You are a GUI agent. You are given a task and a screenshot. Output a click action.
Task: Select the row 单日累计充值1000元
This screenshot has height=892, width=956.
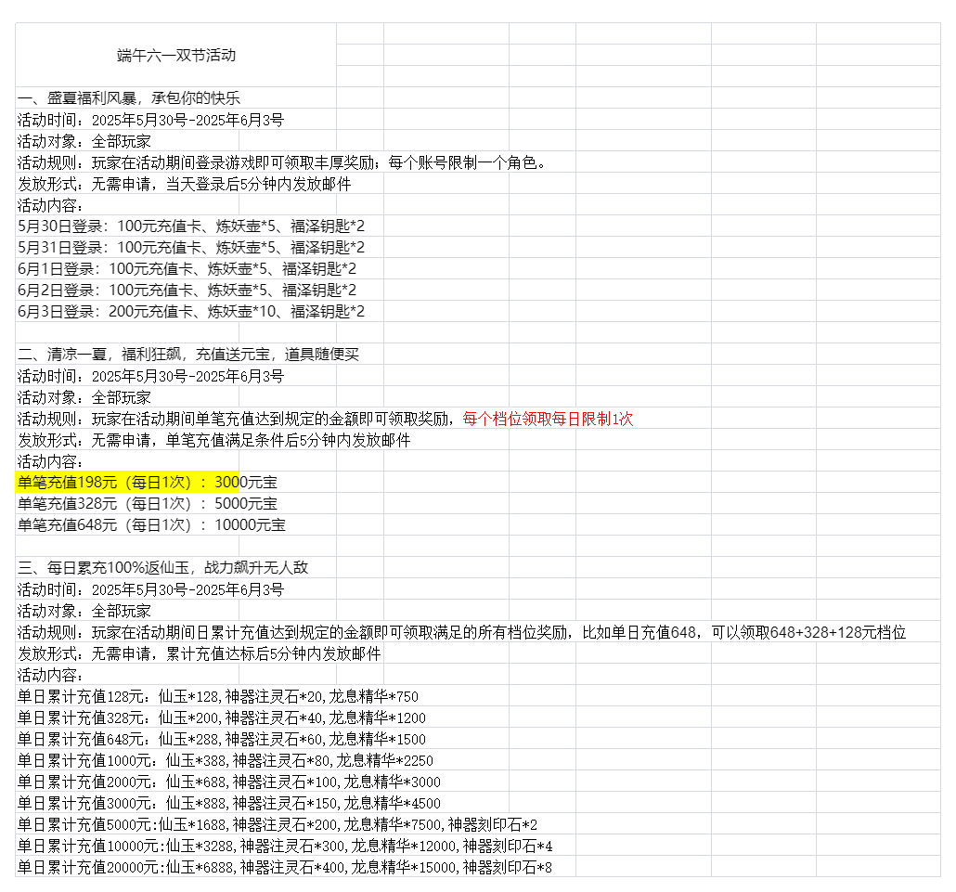point(225,760)
